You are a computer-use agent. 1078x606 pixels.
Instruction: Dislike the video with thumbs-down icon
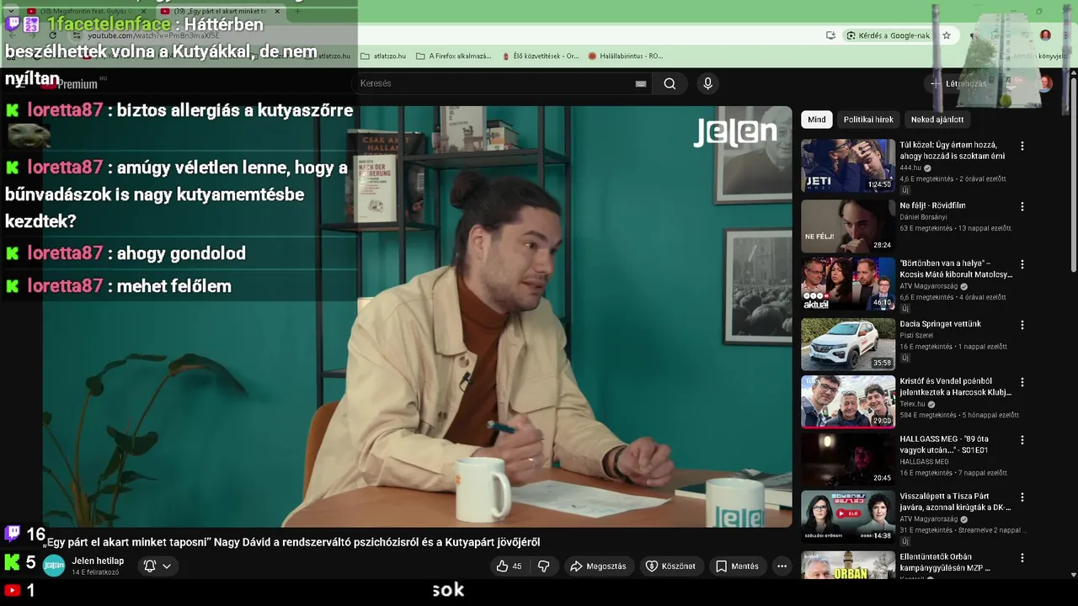click(544, 566)
